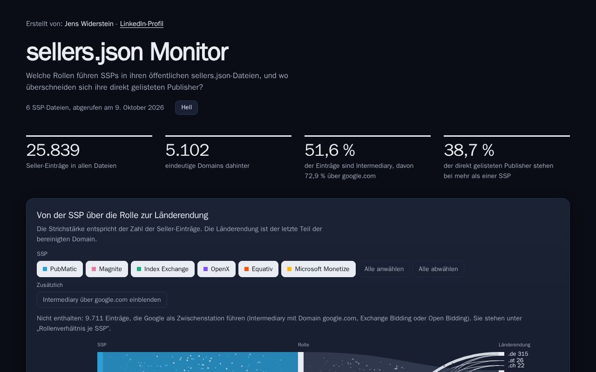The width and height of the screenshot is (596, 372).
Task: Click the 25.839 seller entries figure
Action: tap(53, 150)
